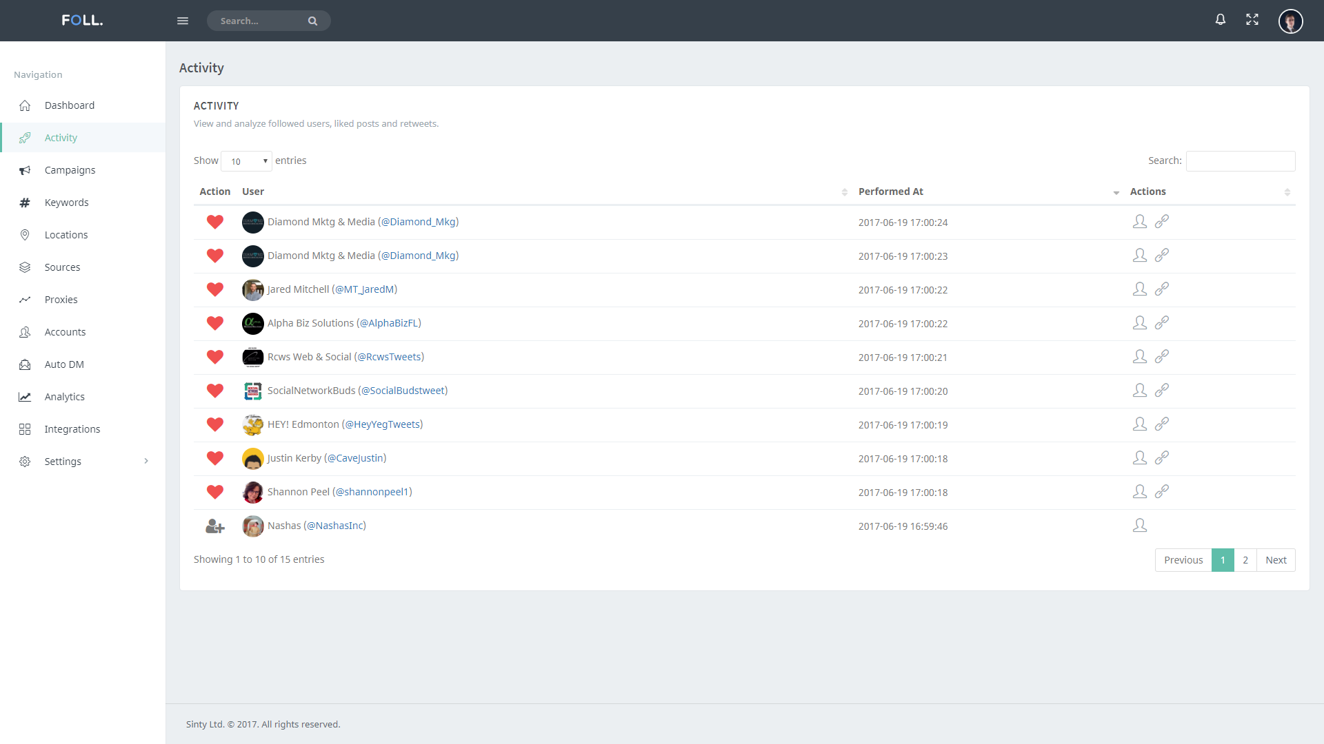Click the avatar of Alpha Biz Solutions

(253, 323)
